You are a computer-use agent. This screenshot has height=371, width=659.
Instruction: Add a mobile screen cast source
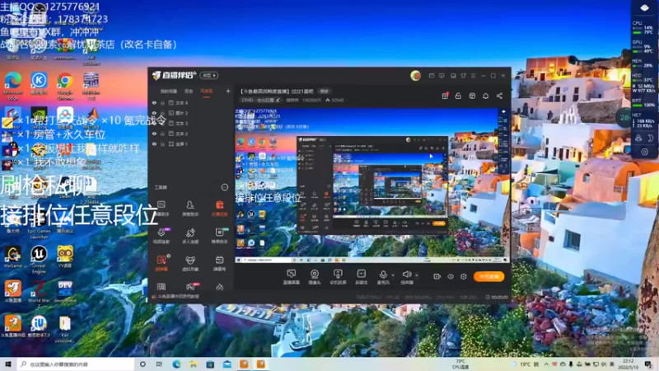[338, 277]
